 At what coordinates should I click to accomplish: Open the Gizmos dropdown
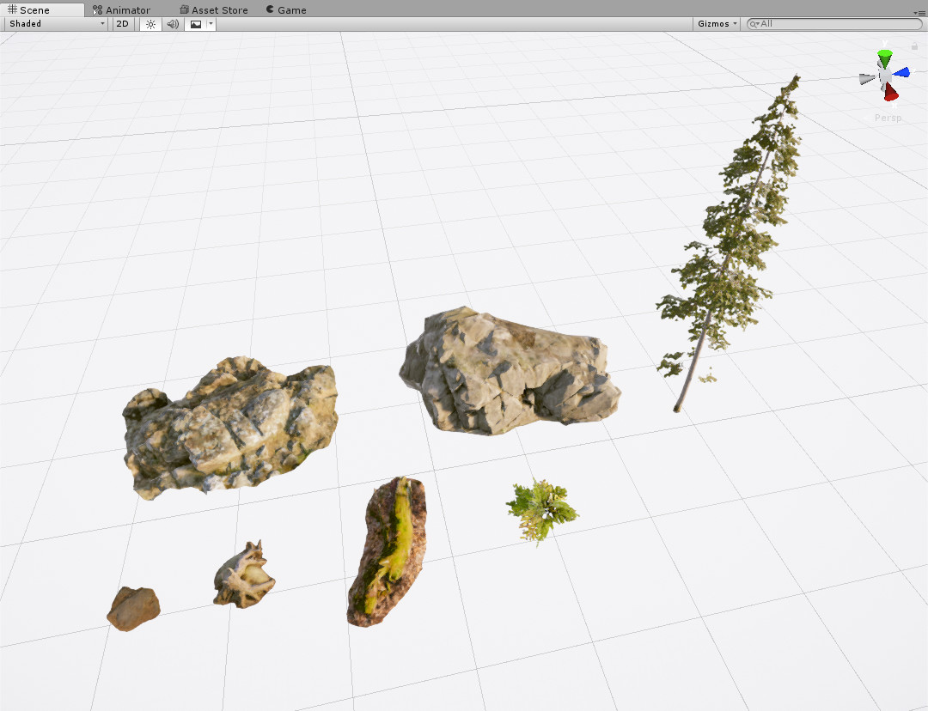point(716,23)
